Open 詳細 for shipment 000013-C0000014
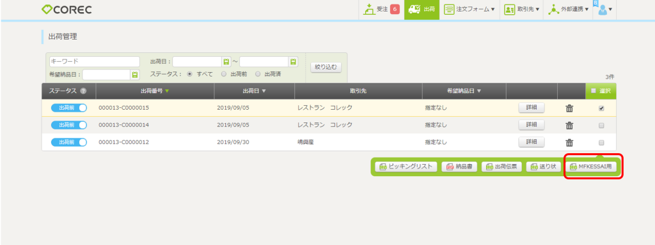 click(x=532, y=124)
